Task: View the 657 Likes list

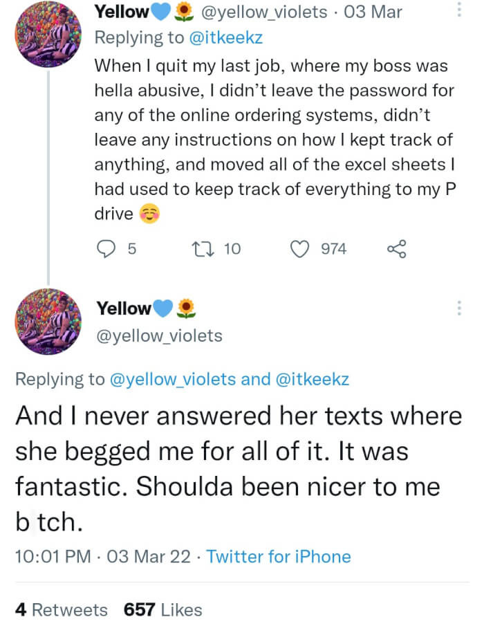Action: [x=162, y=609]
